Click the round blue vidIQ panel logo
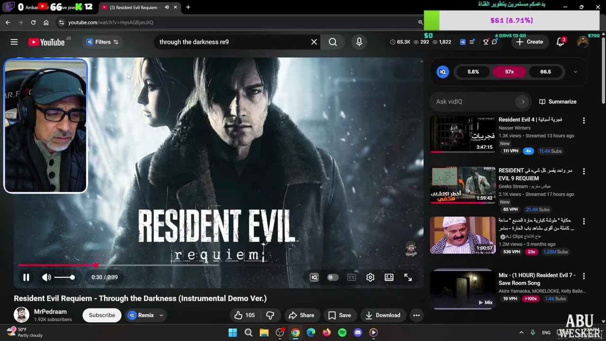The image size is (606, 341). pyautogui.click(x=443, y=72)
